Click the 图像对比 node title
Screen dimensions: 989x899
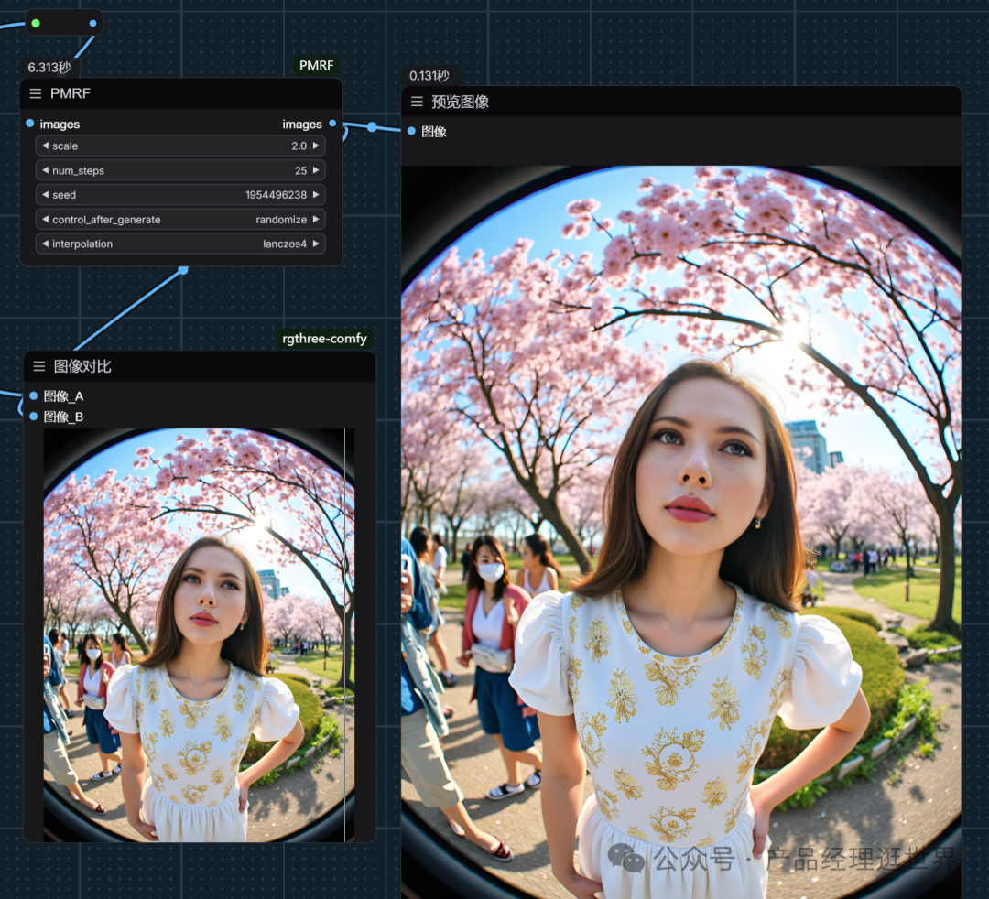point(82,366)
